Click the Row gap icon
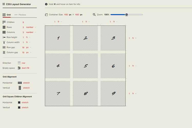The height and width of the screenshot is (128, 192). tap(4, 47)
